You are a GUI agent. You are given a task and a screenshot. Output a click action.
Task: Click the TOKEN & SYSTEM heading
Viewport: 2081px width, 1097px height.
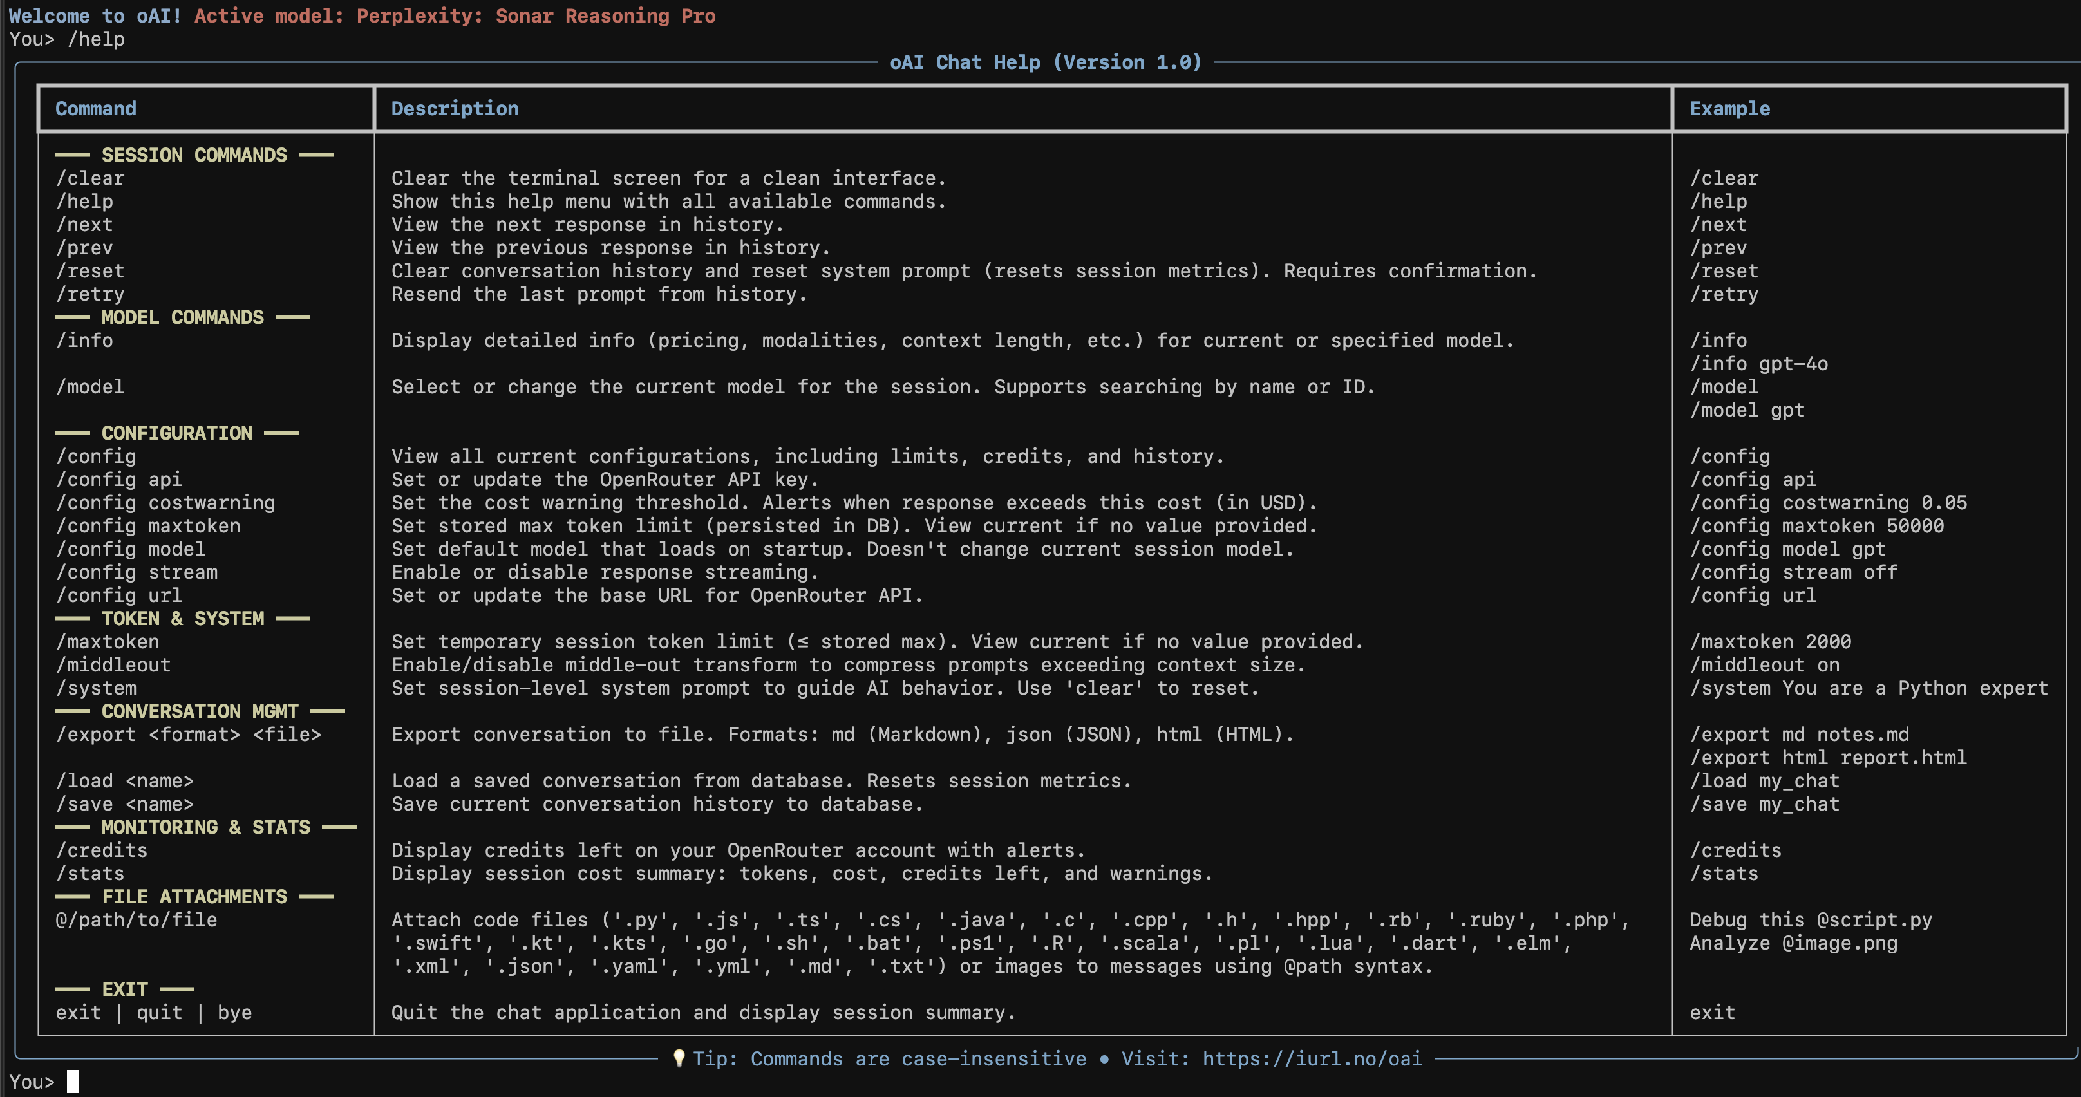[183, 618]
